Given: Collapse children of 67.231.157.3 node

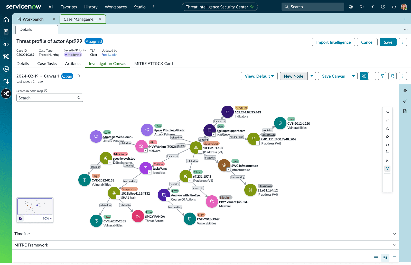Looking at the screenshot, I should tap(190, 180).
